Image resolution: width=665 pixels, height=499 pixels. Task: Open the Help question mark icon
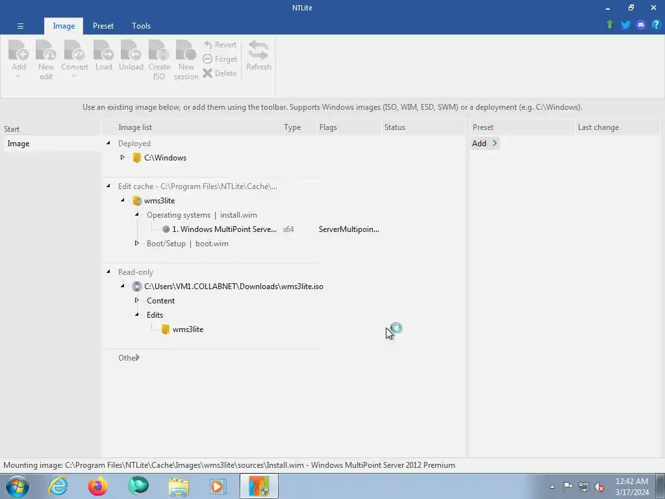(656, 25)
